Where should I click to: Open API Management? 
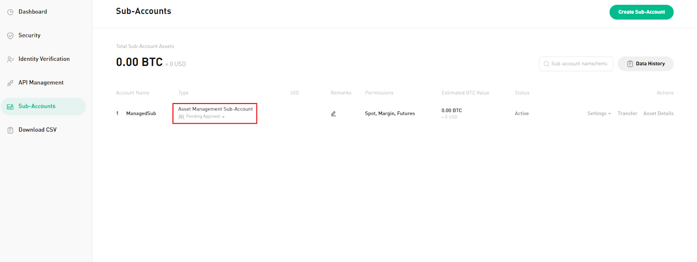[x=41, y=82]
